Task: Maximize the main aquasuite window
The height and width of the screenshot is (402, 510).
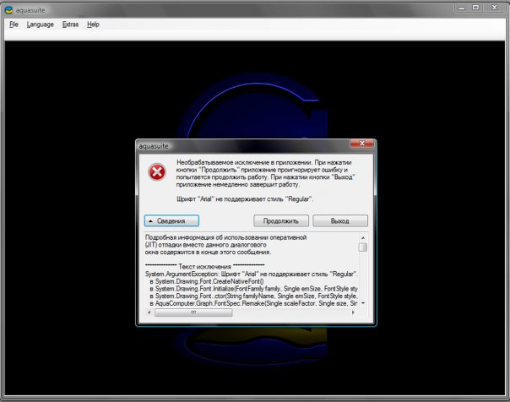Action: click(476, 8)
